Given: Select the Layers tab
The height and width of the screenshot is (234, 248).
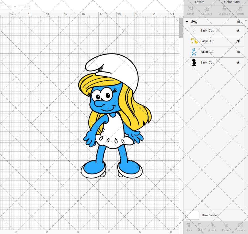Looking at the screenshot, I should 200,2.
